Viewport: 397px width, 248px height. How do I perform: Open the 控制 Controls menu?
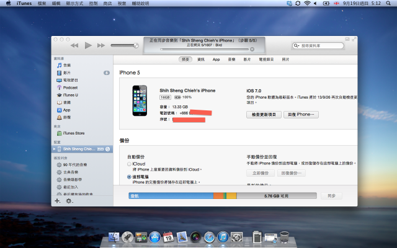pyautogui.click(x=93, y=3)
